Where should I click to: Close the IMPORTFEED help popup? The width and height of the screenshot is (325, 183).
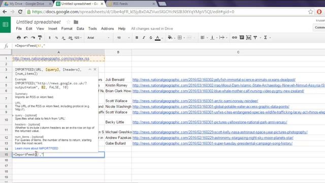point(95,69)
